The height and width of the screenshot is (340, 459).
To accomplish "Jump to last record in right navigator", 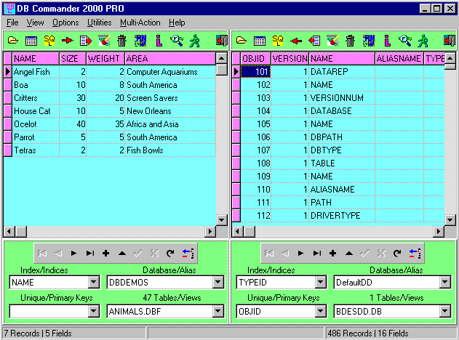I will (316, 253).
